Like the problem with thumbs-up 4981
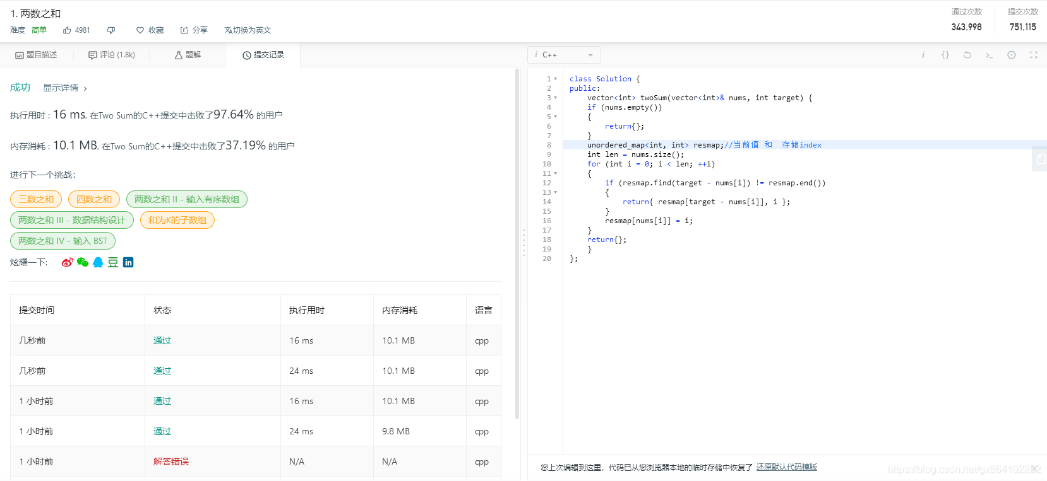This screenshot has height=481, width=1047. [76, 30]
